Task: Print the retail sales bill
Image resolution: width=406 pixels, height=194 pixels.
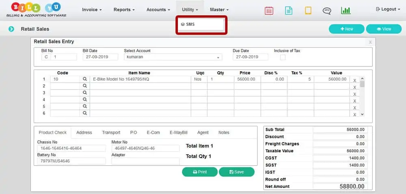Action: pyautogui.click(x=200, y=172)
